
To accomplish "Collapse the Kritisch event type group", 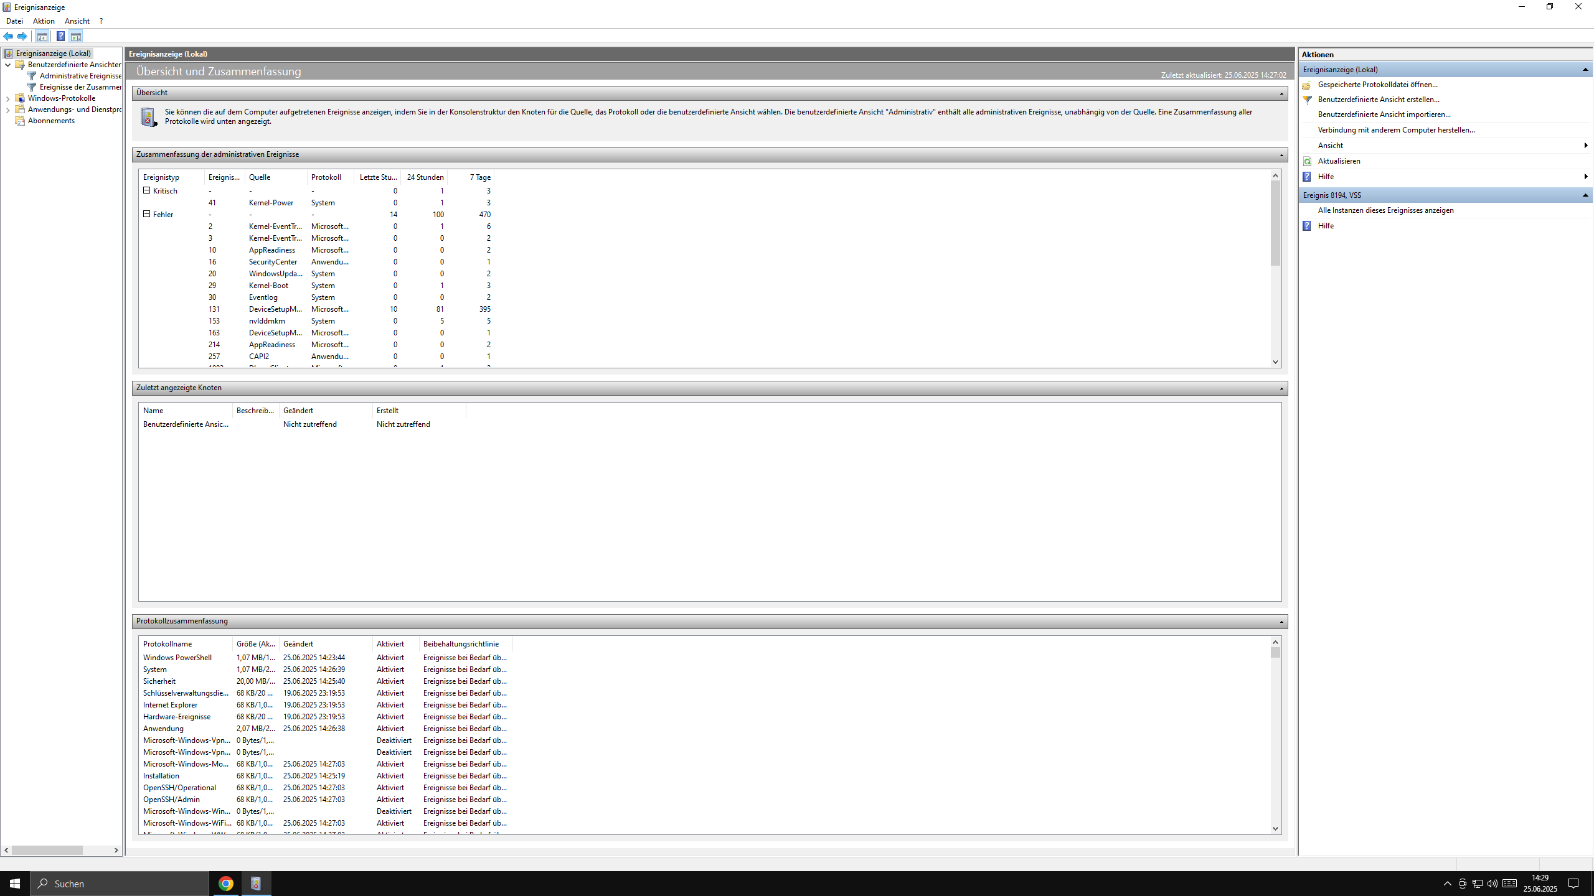I will [x=147, y=190].
